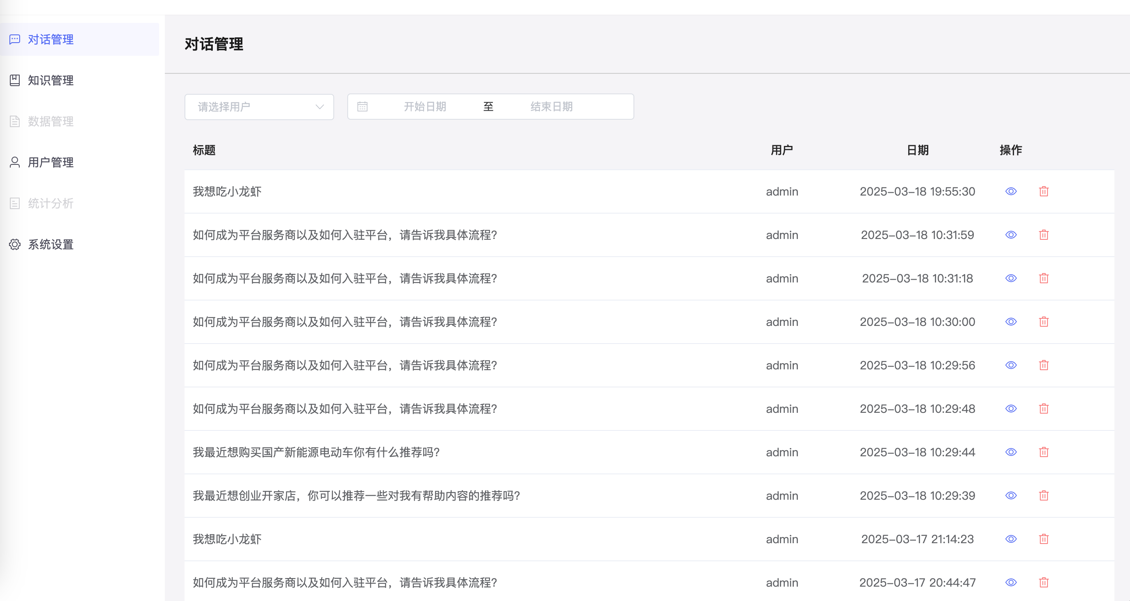View conversation dated 2025-03-18 10:29:48
1130x601 pixels.
coord(1011,408)
